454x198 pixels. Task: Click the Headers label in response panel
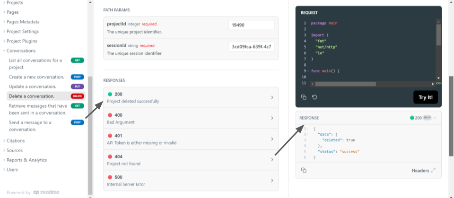(420, 171)
